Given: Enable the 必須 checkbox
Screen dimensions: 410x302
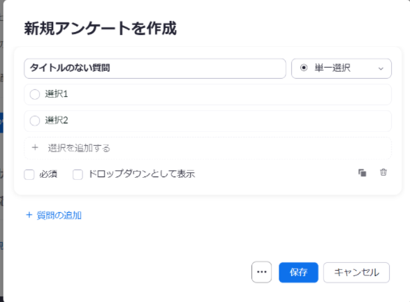Looking at the screenshot, I should click(29, 174).
